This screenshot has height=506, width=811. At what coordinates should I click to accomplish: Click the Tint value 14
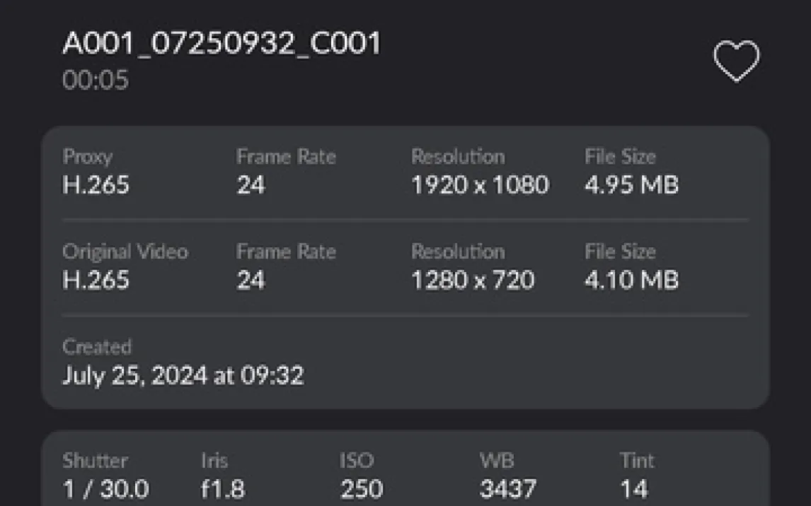click(633, 489)
